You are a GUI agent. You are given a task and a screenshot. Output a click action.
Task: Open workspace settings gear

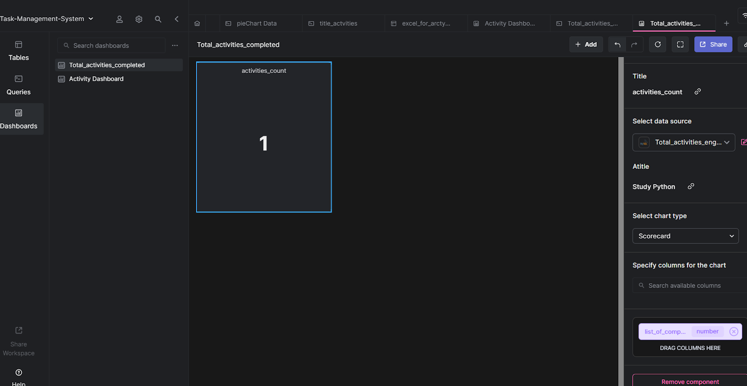tap(139, 19)
